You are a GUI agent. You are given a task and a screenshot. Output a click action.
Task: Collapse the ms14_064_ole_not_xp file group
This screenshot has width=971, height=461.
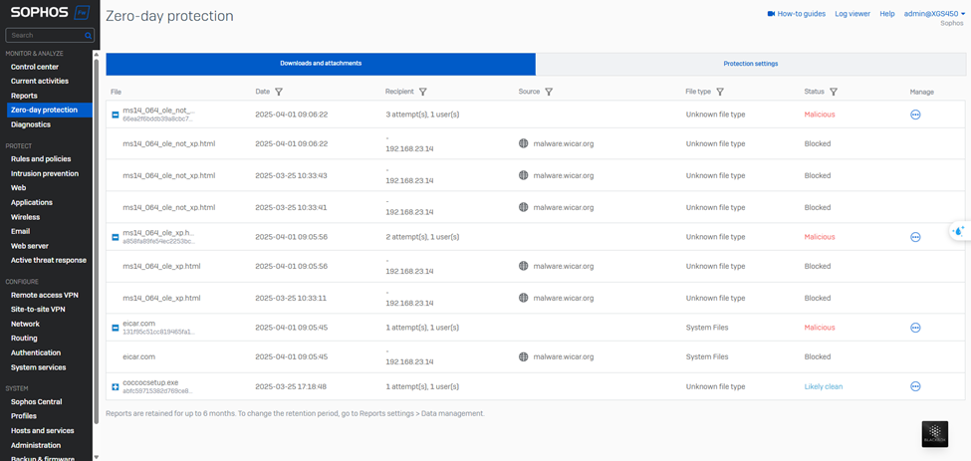click(116, 115)
